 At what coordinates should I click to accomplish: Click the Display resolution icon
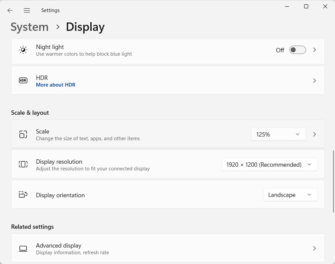point(23,164)
